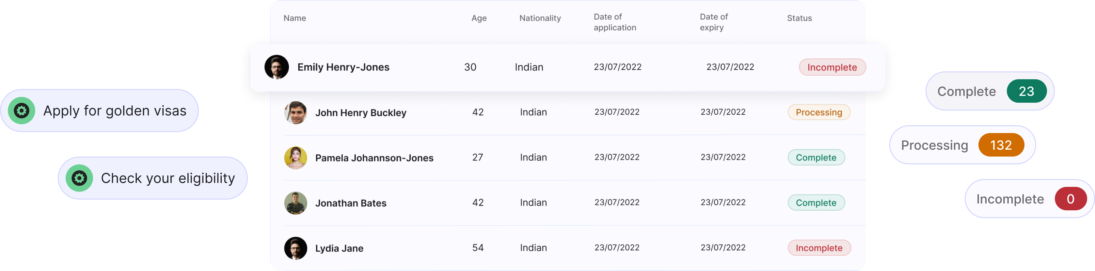Sort the table by the Name column header
1095x271 pixels.
tap(294, 18)
